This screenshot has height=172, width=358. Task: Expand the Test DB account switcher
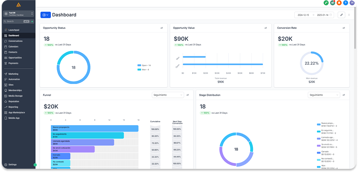coord(18,14)
